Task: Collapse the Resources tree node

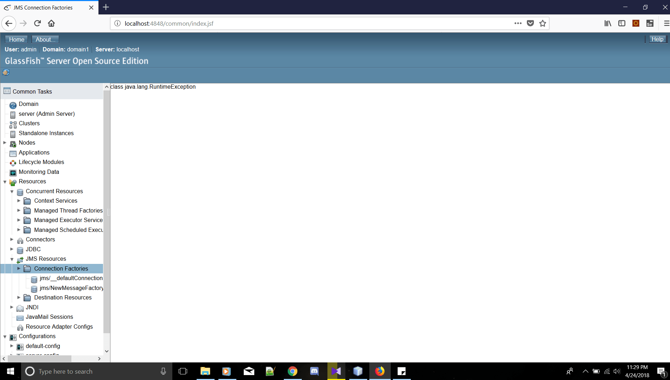Action: [x=5, y=182]
